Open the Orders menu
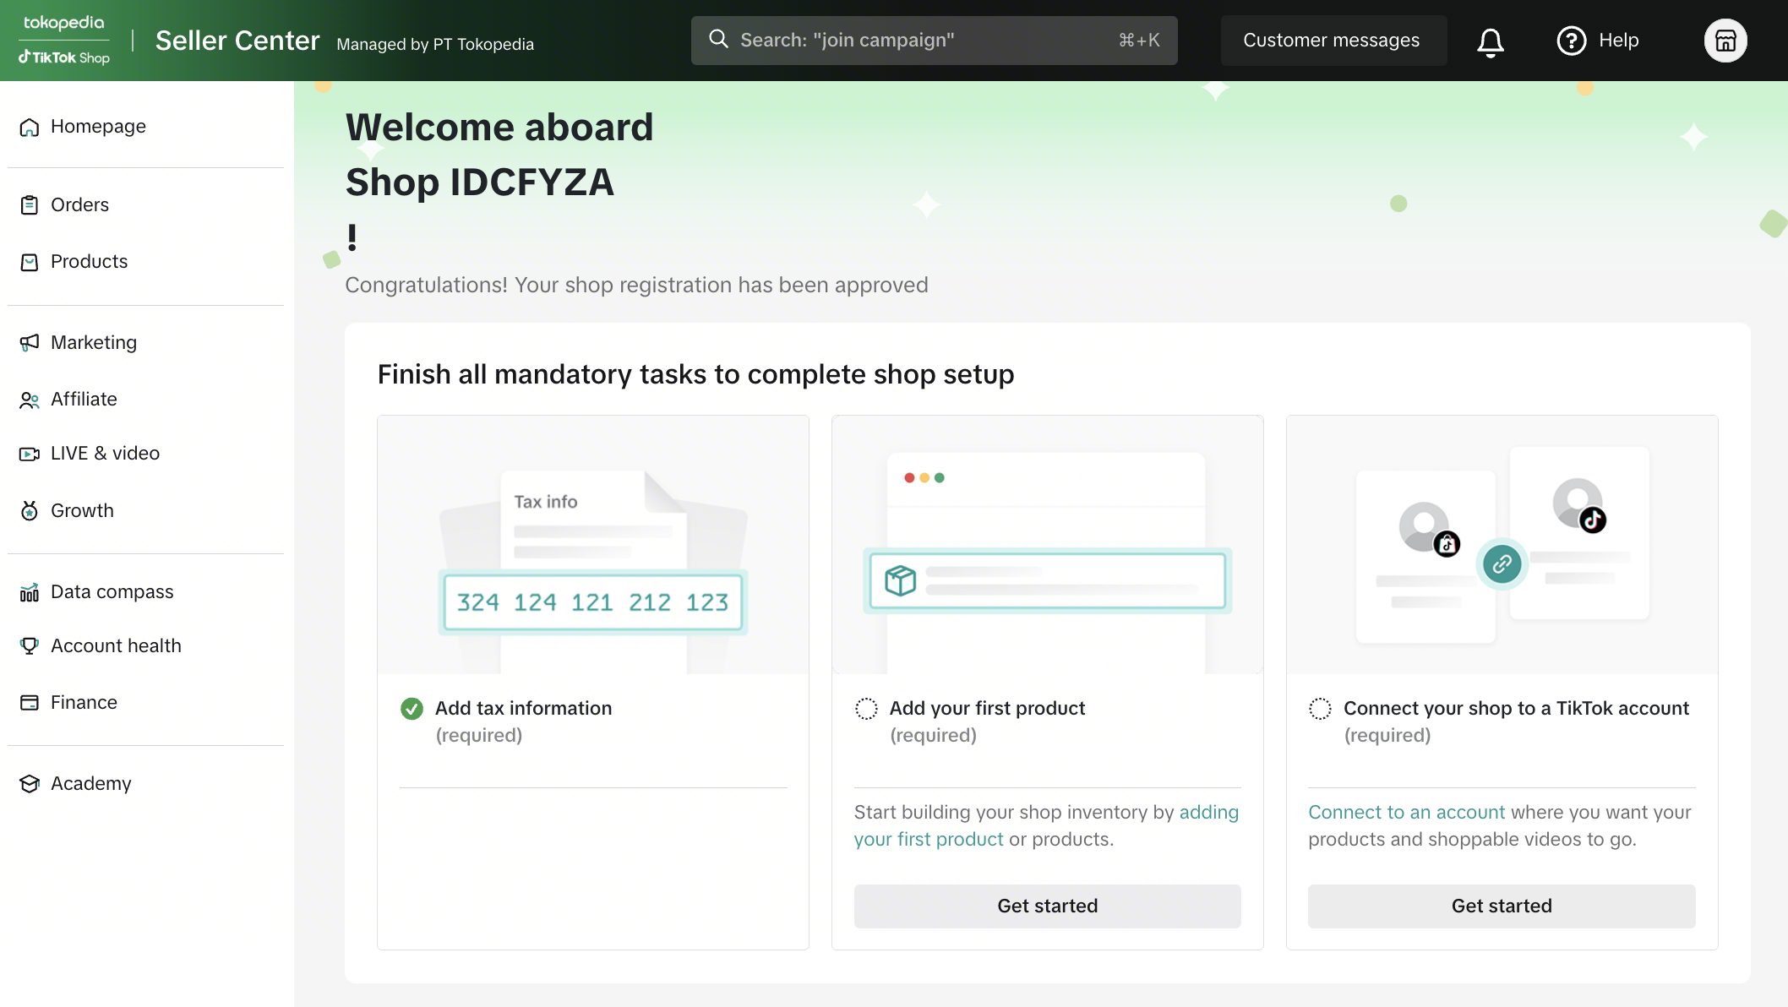 (79, 205)
